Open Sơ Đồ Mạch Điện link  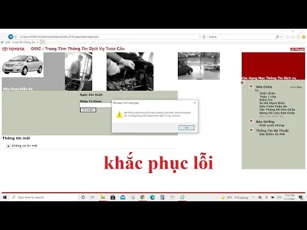(x=272, y=103)
